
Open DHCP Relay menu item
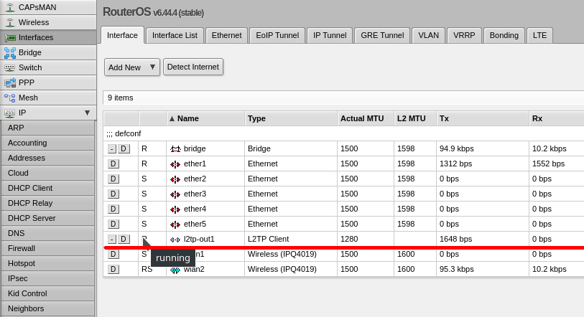pos(47,204)
